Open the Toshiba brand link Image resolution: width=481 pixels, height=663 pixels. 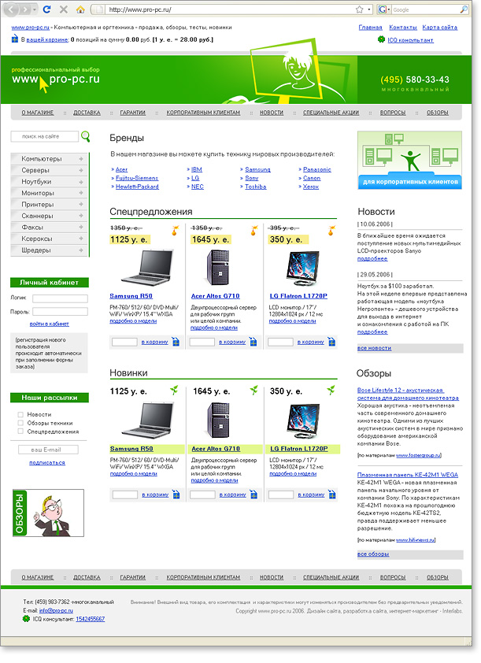coord(256,187)
